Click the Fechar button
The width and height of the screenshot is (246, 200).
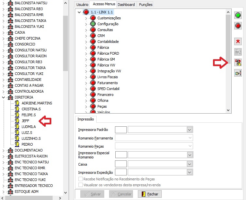pyautogui.click(x=150, y=194)
